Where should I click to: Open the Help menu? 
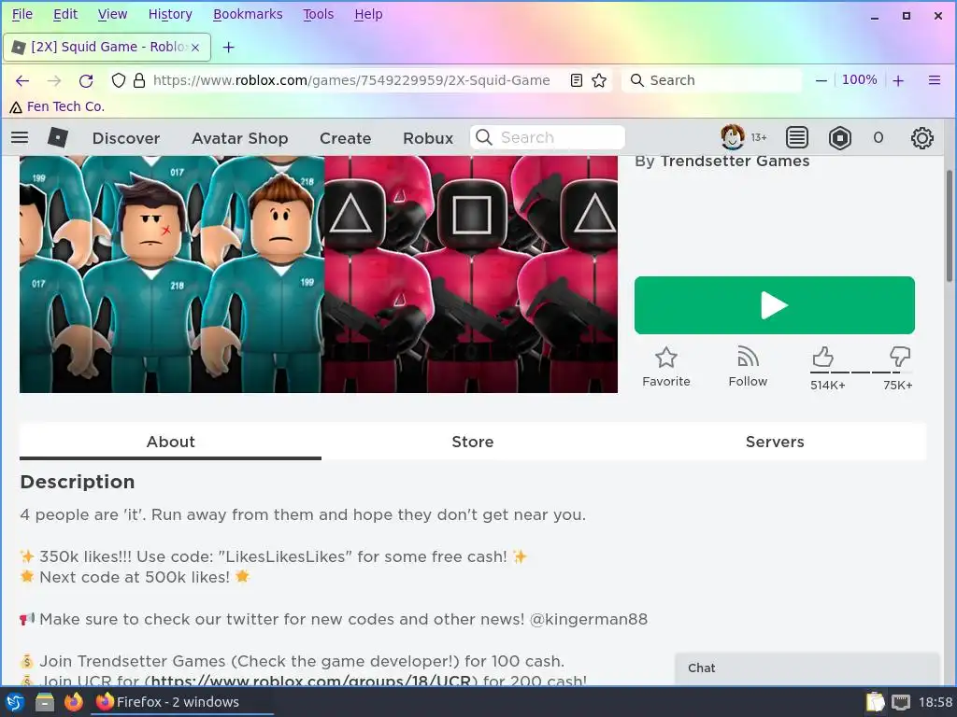click(368, 14)
